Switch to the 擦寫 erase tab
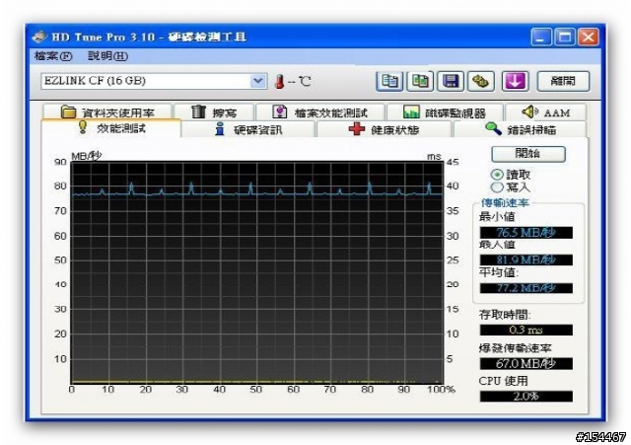The image size is (631, 445). tap(214, 111)
